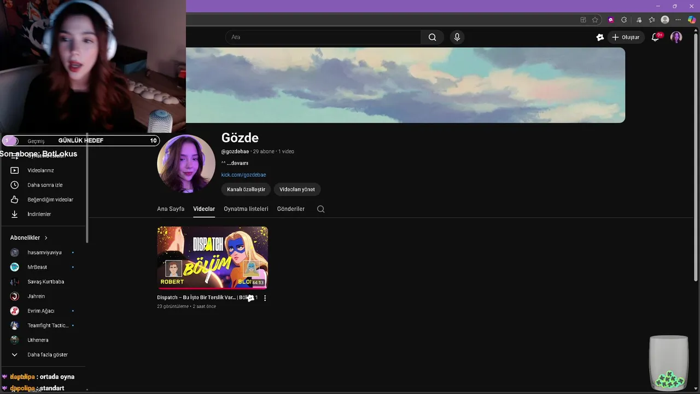Expand channel description with ...devamı
The height and width of the screenshot is (394, 700).
click(237, 163)
